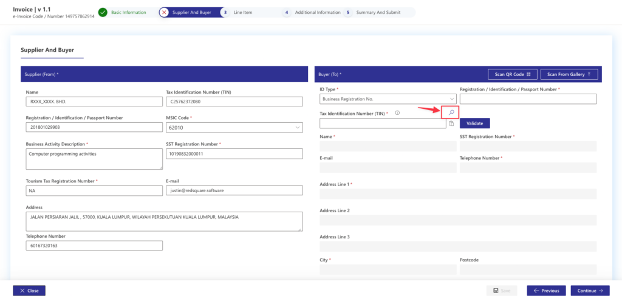Click buyer SST Registration Number field
This screenshot has width=622, height=301.
[528, 146]
